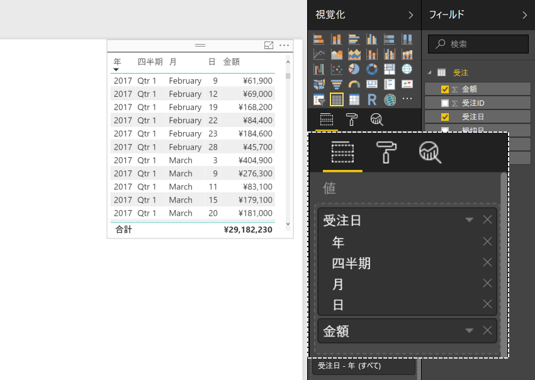This screenshot has height=380, width=535.
Task: Open more custom visuals via ellipsis
Action: tap(407, 99)
